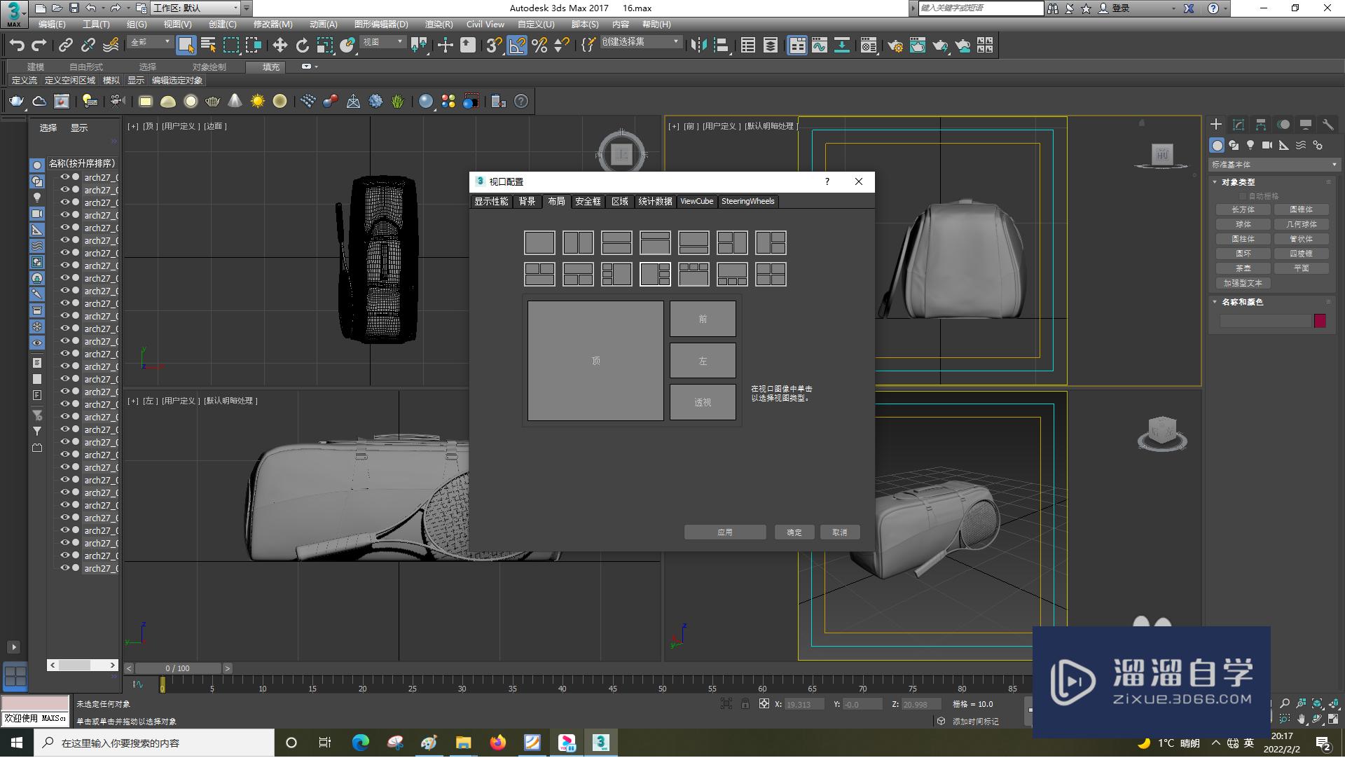Open the Material Editor
The width and height of the screenshot is (1345, 758).
pos(869,46)
